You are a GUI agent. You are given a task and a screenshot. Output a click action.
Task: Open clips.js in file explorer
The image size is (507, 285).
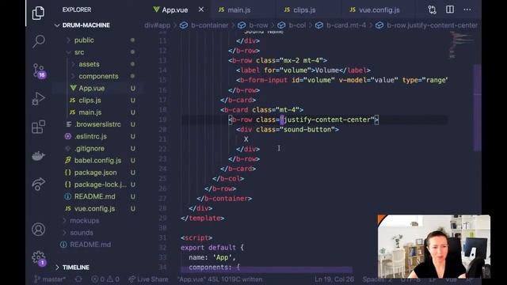(x=90, y=101)
